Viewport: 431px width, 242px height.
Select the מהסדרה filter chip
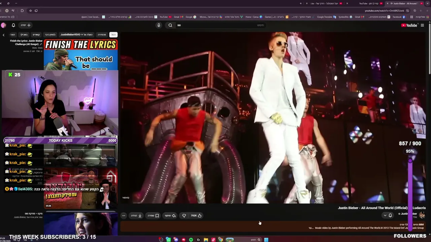pyautogui.click(x=102, y=35)
